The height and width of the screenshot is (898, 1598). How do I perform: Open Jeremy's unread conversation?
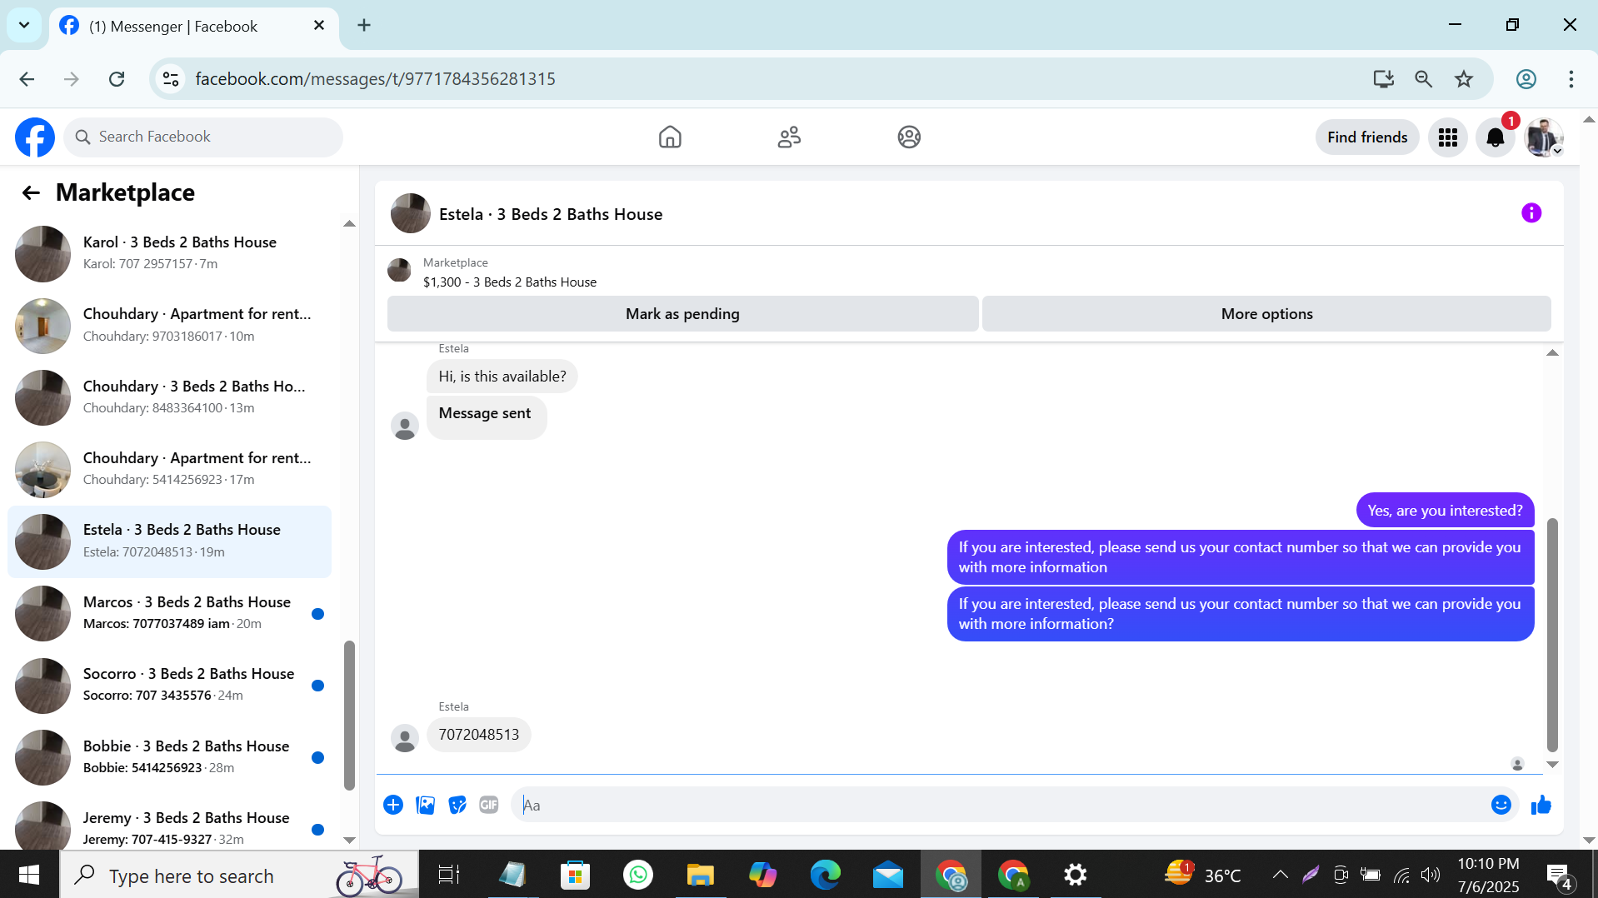[170, 826]
